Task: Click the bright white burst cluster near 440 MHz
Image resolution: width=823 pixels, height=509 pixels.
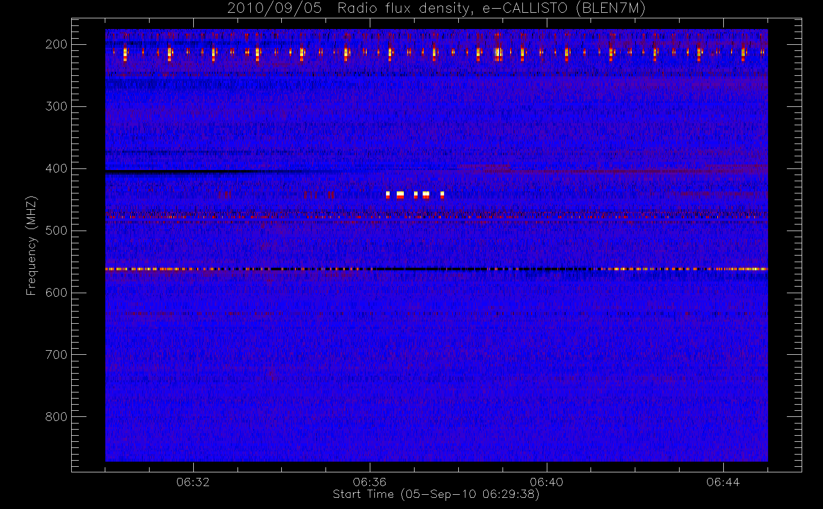Action: coord(415,194)
